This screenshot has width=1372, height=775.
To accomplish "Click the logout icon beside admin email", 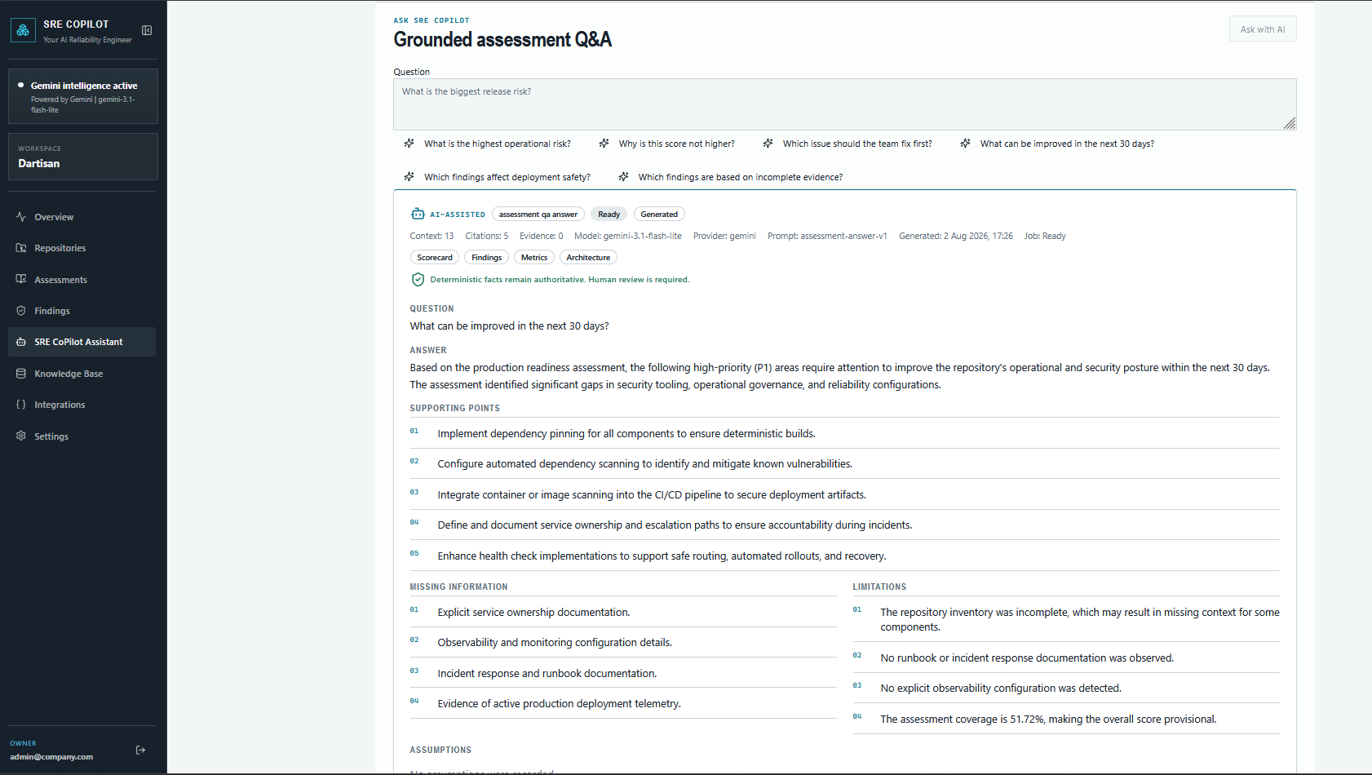I will (x=140, y=750).
